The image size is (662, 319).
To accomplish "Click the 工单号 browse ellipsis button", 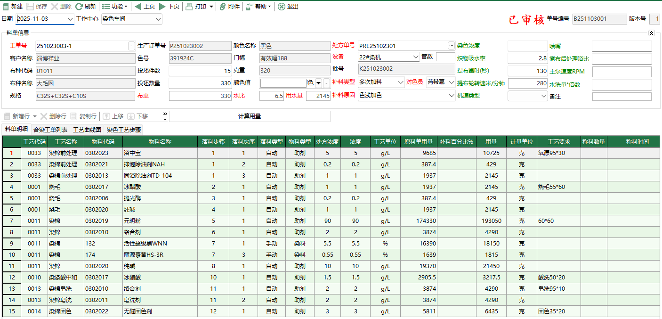I will click(131, 46).
